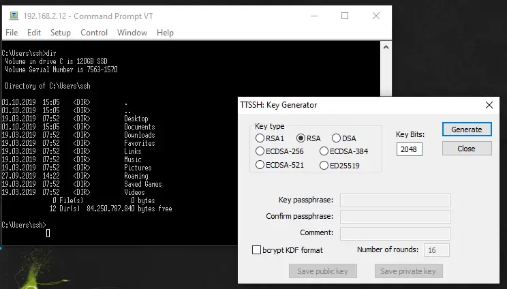Enable bcrypt KDF format checkbox
The width and height of the screenshot is (507, 289).
(256, 250)
